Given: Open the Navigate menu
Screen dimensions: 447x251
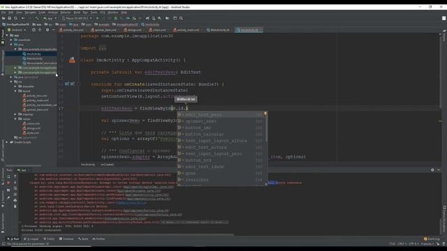Looking at the screenshot, I should coord(30,13).
